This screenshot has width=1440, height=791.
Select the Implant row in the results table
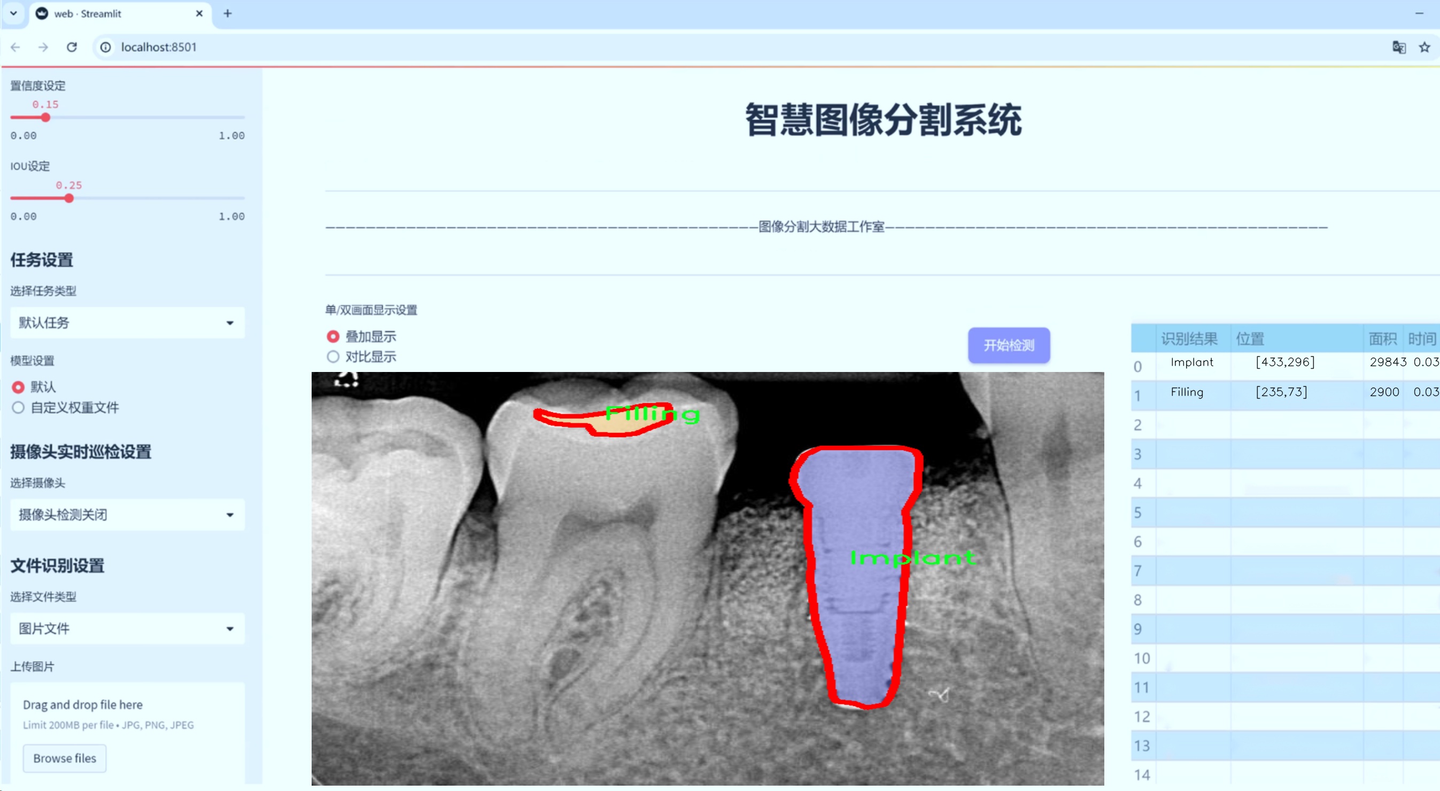1193,362
